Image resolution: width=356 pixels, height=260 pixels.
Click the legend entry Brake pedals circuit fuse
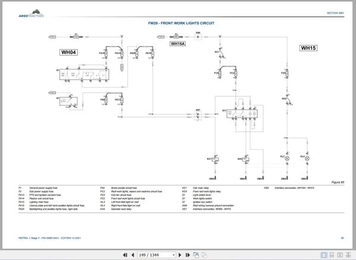pos(124,188)
